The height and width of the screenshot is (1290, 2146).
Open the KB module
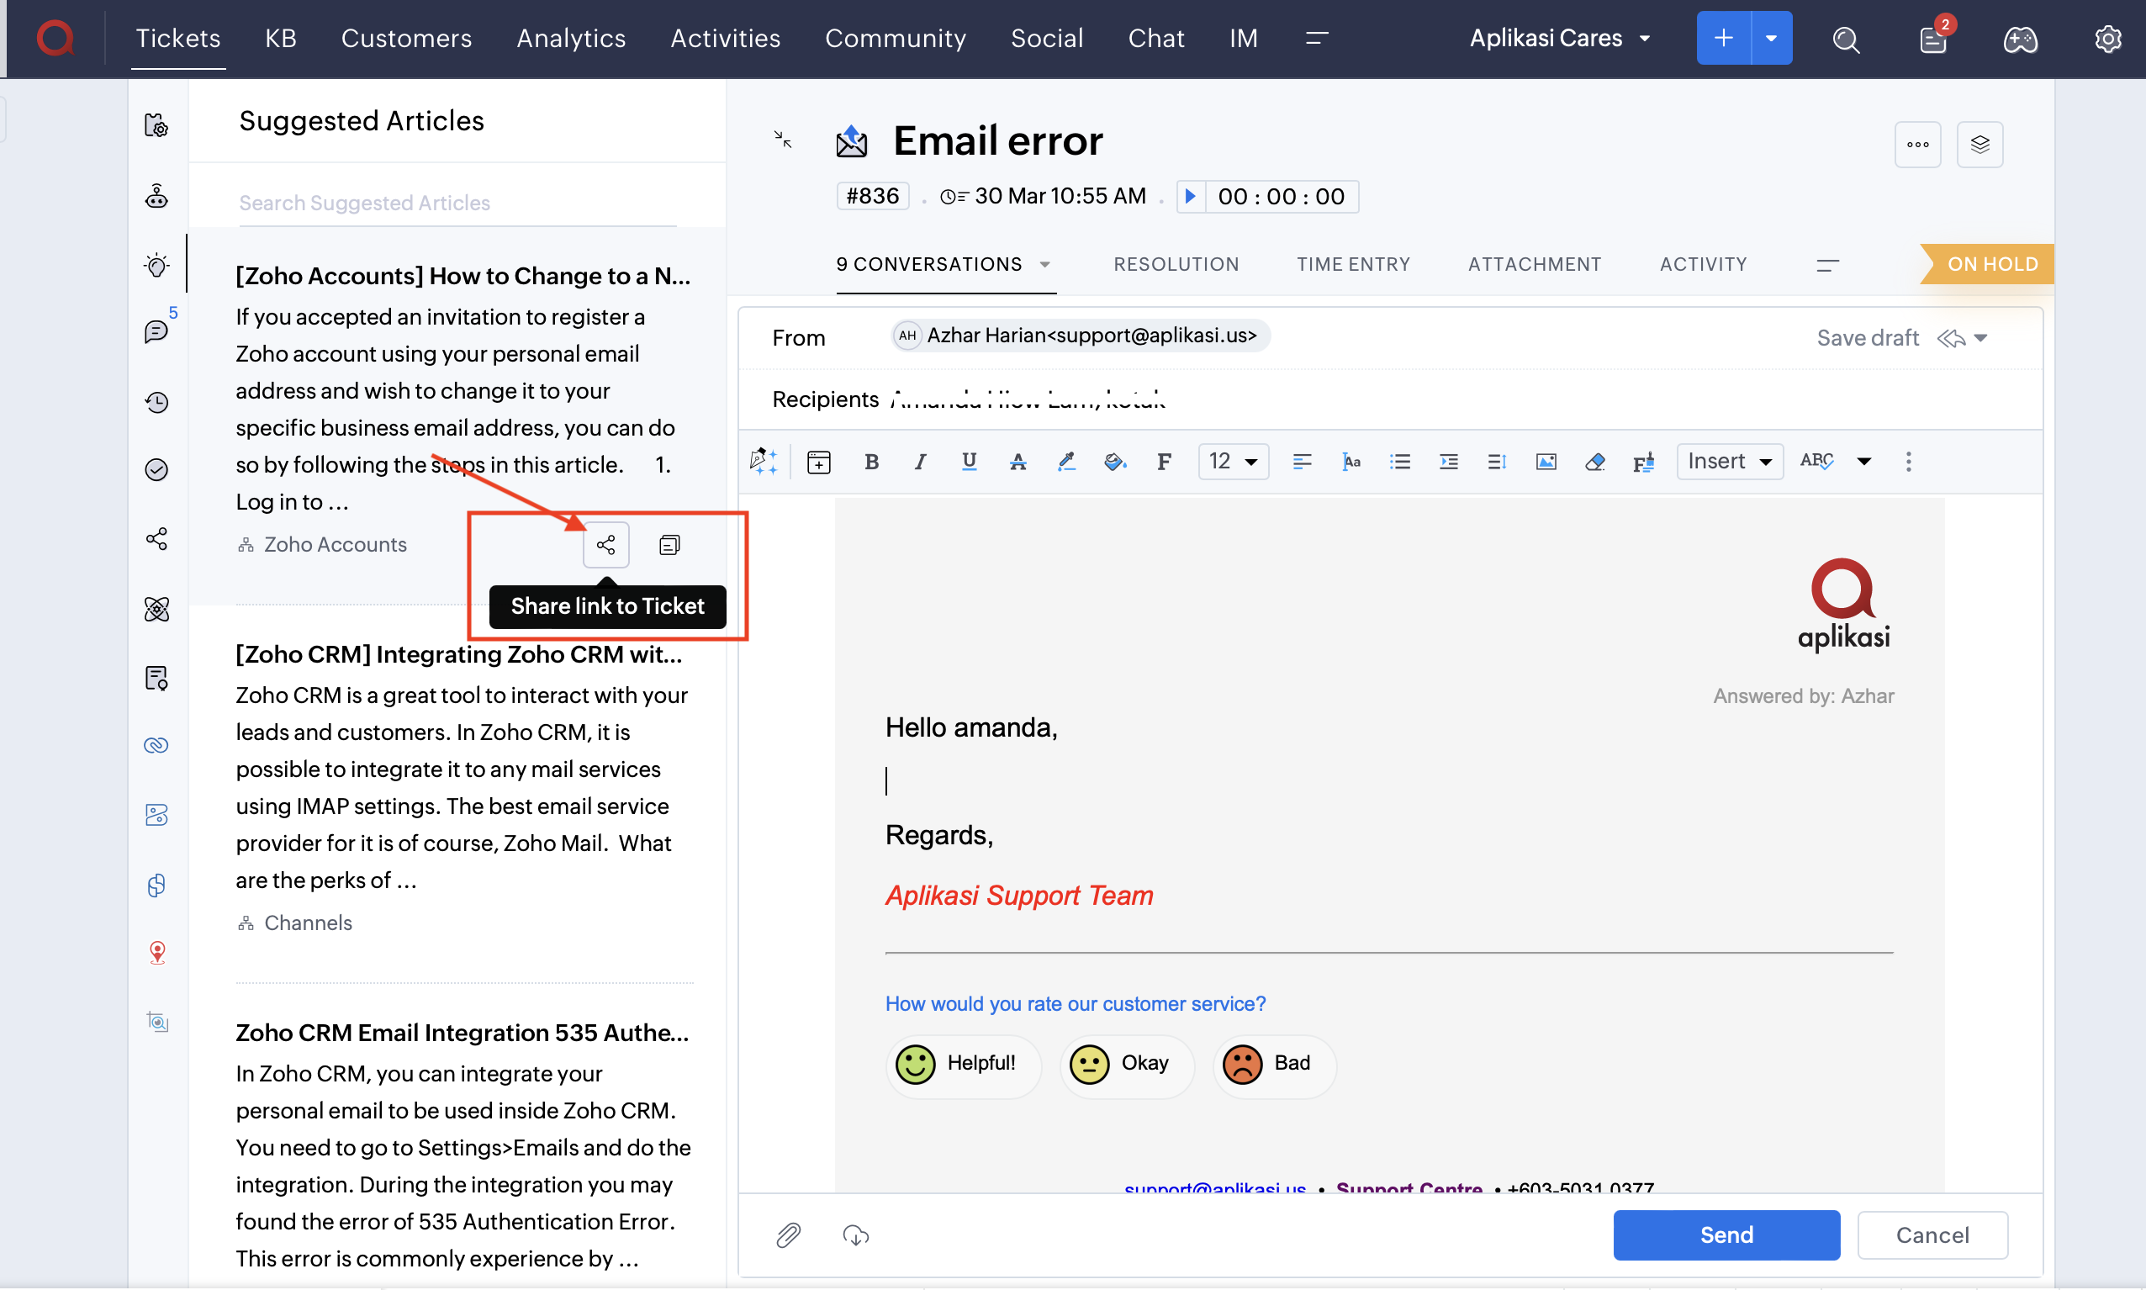281,38
